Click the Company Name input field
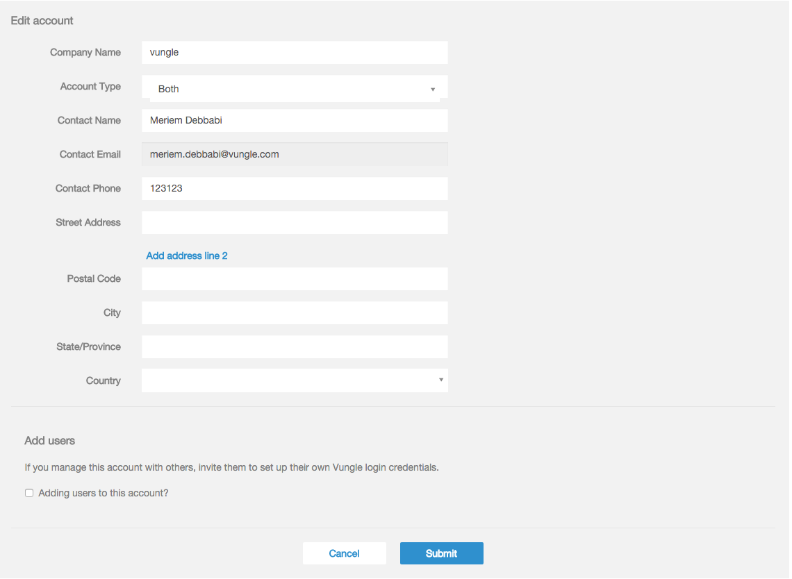The height and width of the screenshot is (579, 792). (x=295, y=53)
